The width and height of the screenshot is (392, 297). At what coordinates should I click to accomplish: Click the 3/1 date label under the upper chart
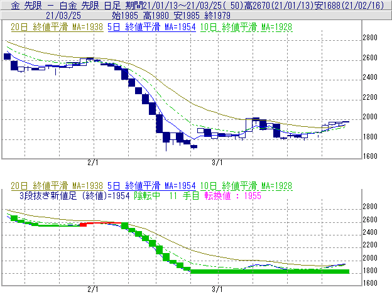point(217,163)
